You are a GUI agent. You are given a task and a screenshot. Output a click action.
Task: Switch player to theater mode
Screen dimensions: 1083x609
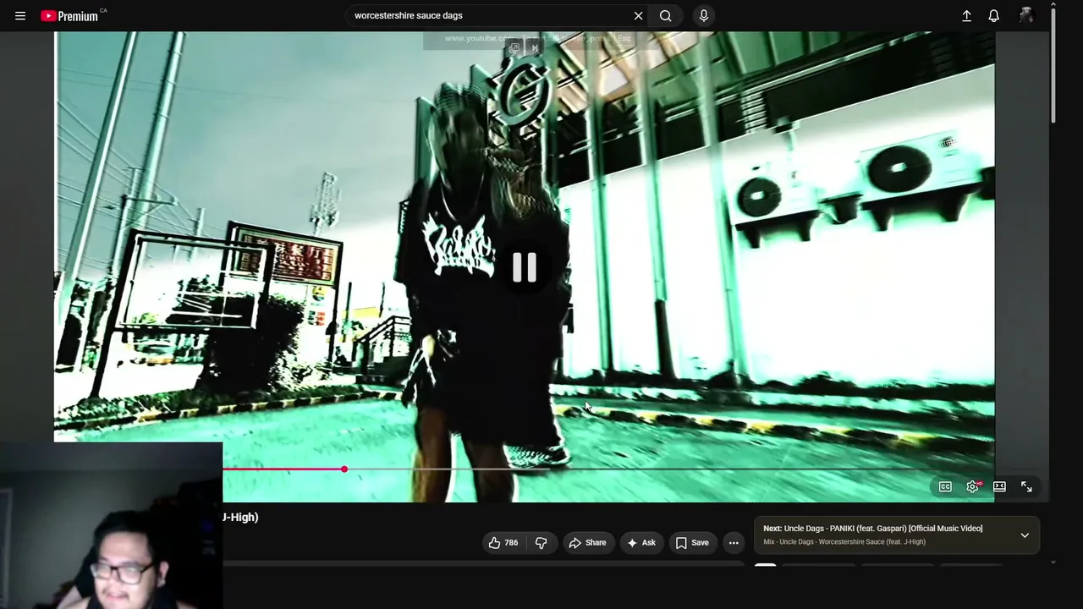tap(999, 487)
